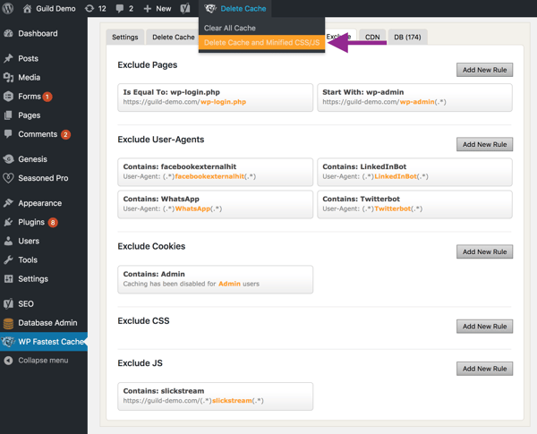Switch to the DB (174) tab

point(407,37)
